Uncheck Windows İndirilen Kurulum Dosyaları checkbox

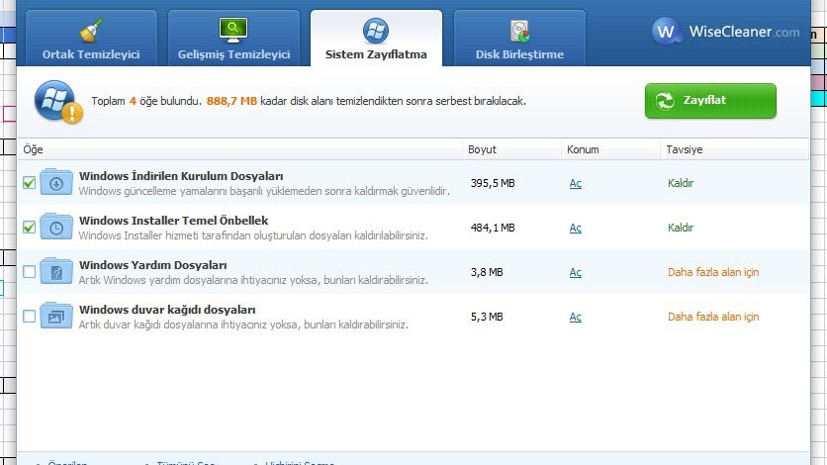tap(29, 183)
